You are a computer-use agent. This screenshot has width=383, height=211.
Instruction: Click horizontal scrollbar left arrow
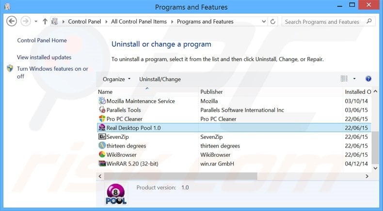click(100, 176)
